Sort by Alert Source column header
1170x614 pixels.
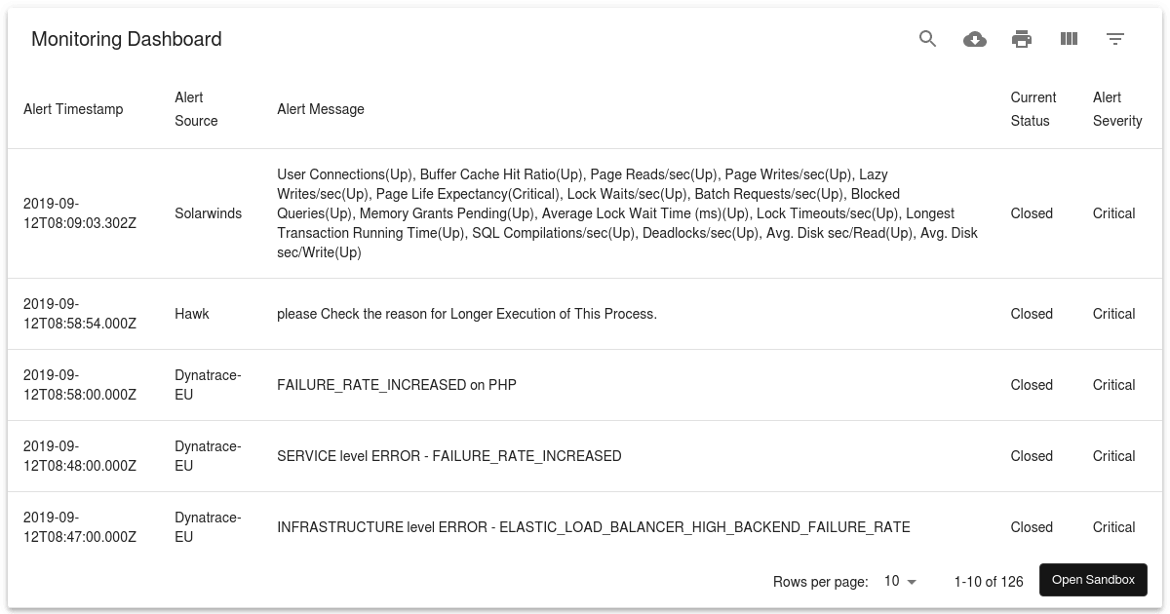[x=196, y=109]
